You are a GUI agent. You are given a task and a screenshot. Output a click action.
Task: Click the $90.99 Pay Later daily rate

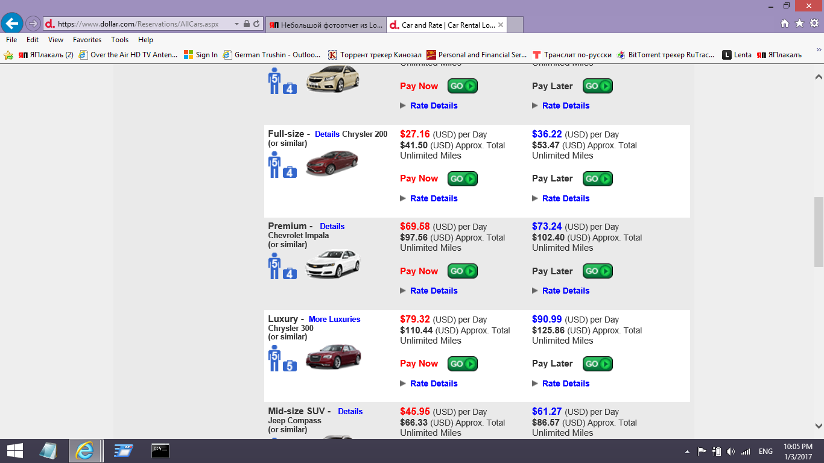coord(547,319)
